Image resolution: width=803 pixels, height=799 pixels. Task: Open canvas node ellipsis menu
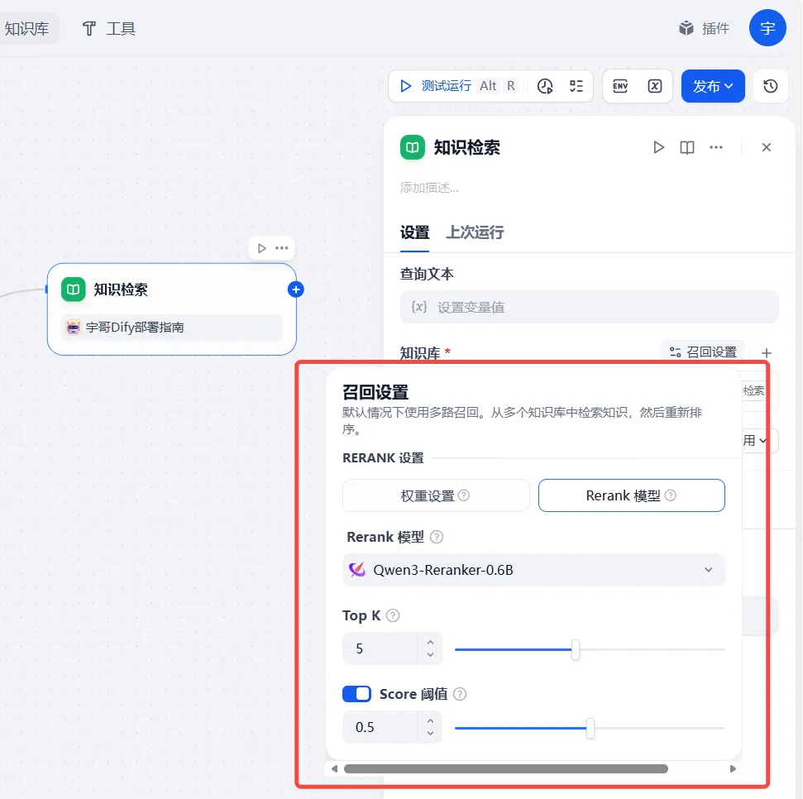[x=282, y=248]
